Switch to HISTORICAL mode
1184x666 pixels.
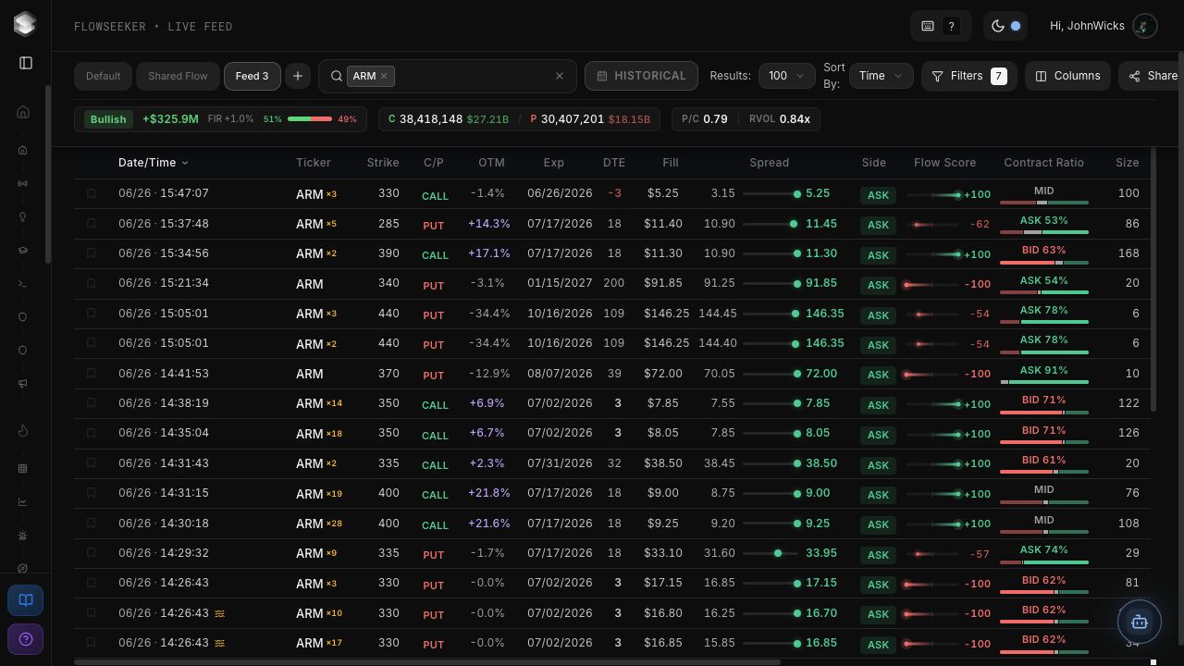[x=641, y=76]
